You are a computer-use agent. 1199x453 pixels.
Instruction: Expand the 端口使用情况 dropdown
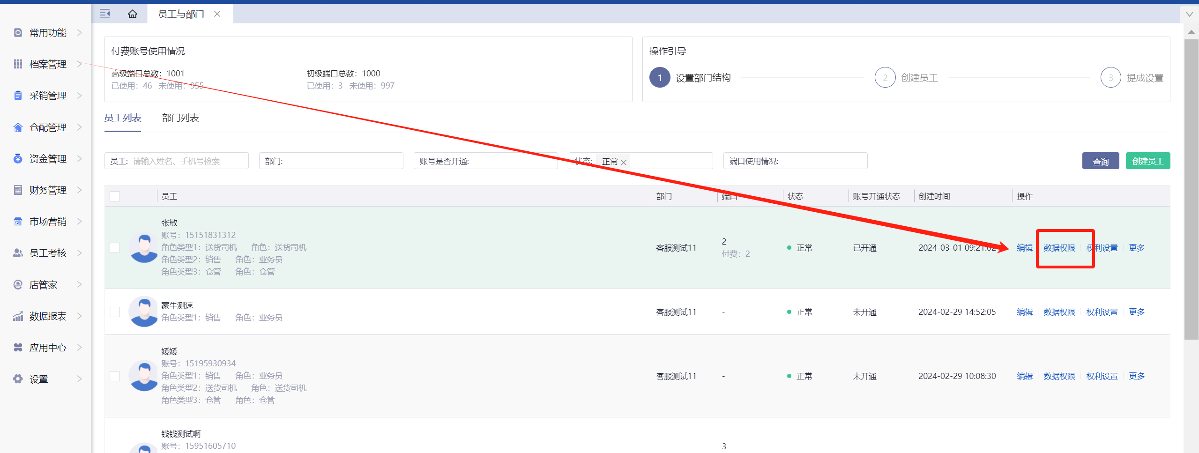pyautogui.click(x=795, y=161)
